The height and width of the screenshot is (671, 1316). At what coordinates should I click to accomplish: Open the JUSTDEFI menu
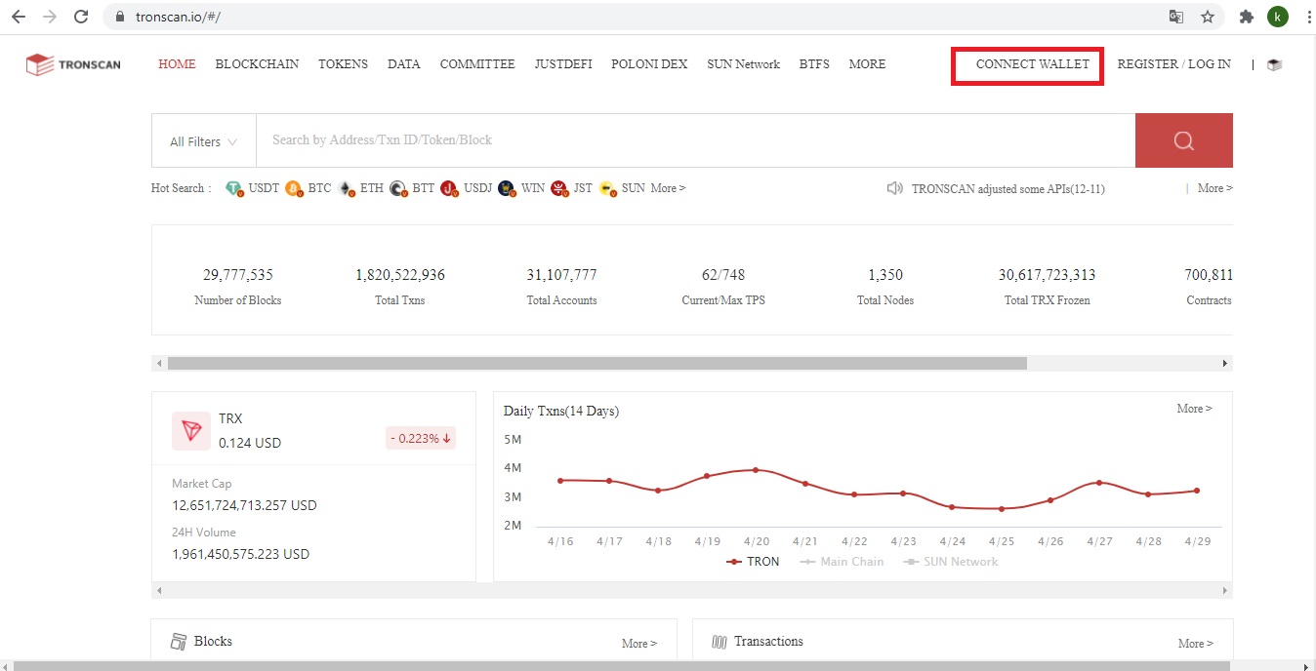[x=563, y=64]
